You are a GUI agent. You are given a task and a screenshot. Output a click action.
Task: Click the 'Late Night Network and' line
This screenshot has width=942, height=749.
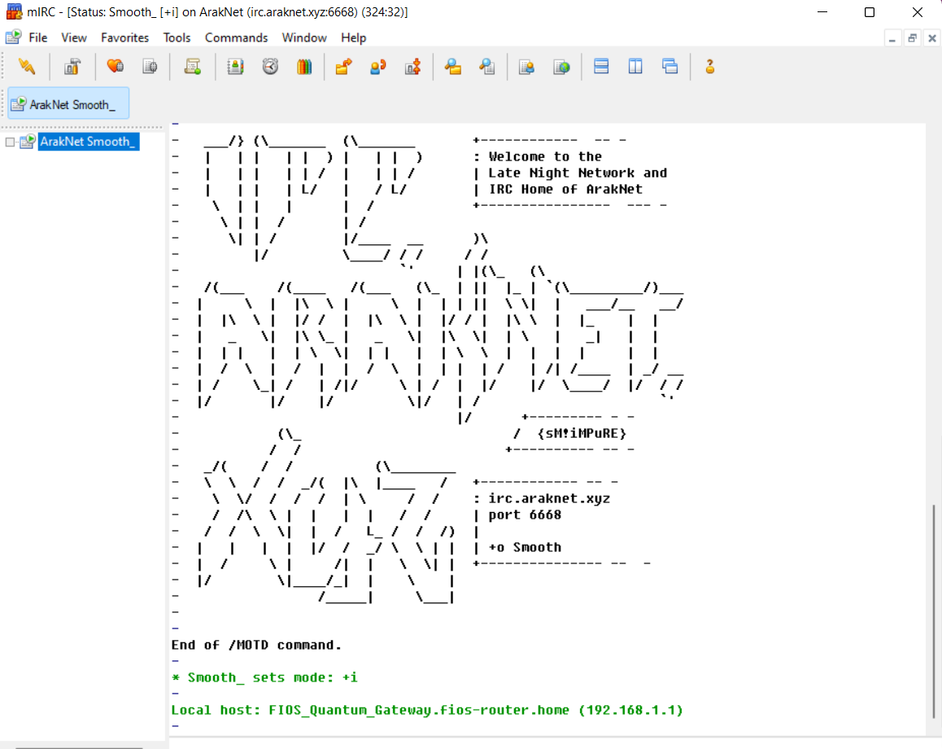[x=578, y=173]
